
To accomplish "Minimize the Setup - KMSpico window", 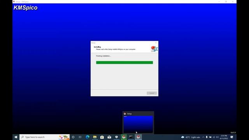I will tap(219, 2).
